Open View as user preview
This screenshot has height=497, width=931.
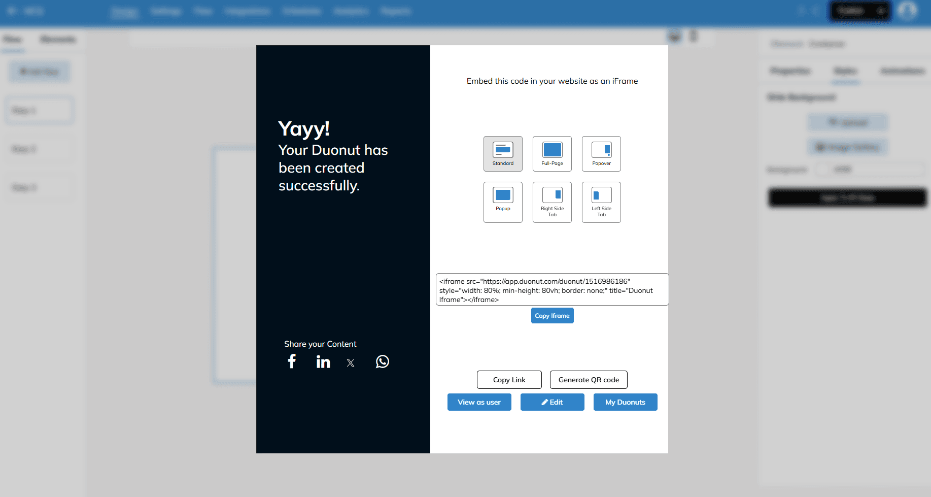click(479, 402)
